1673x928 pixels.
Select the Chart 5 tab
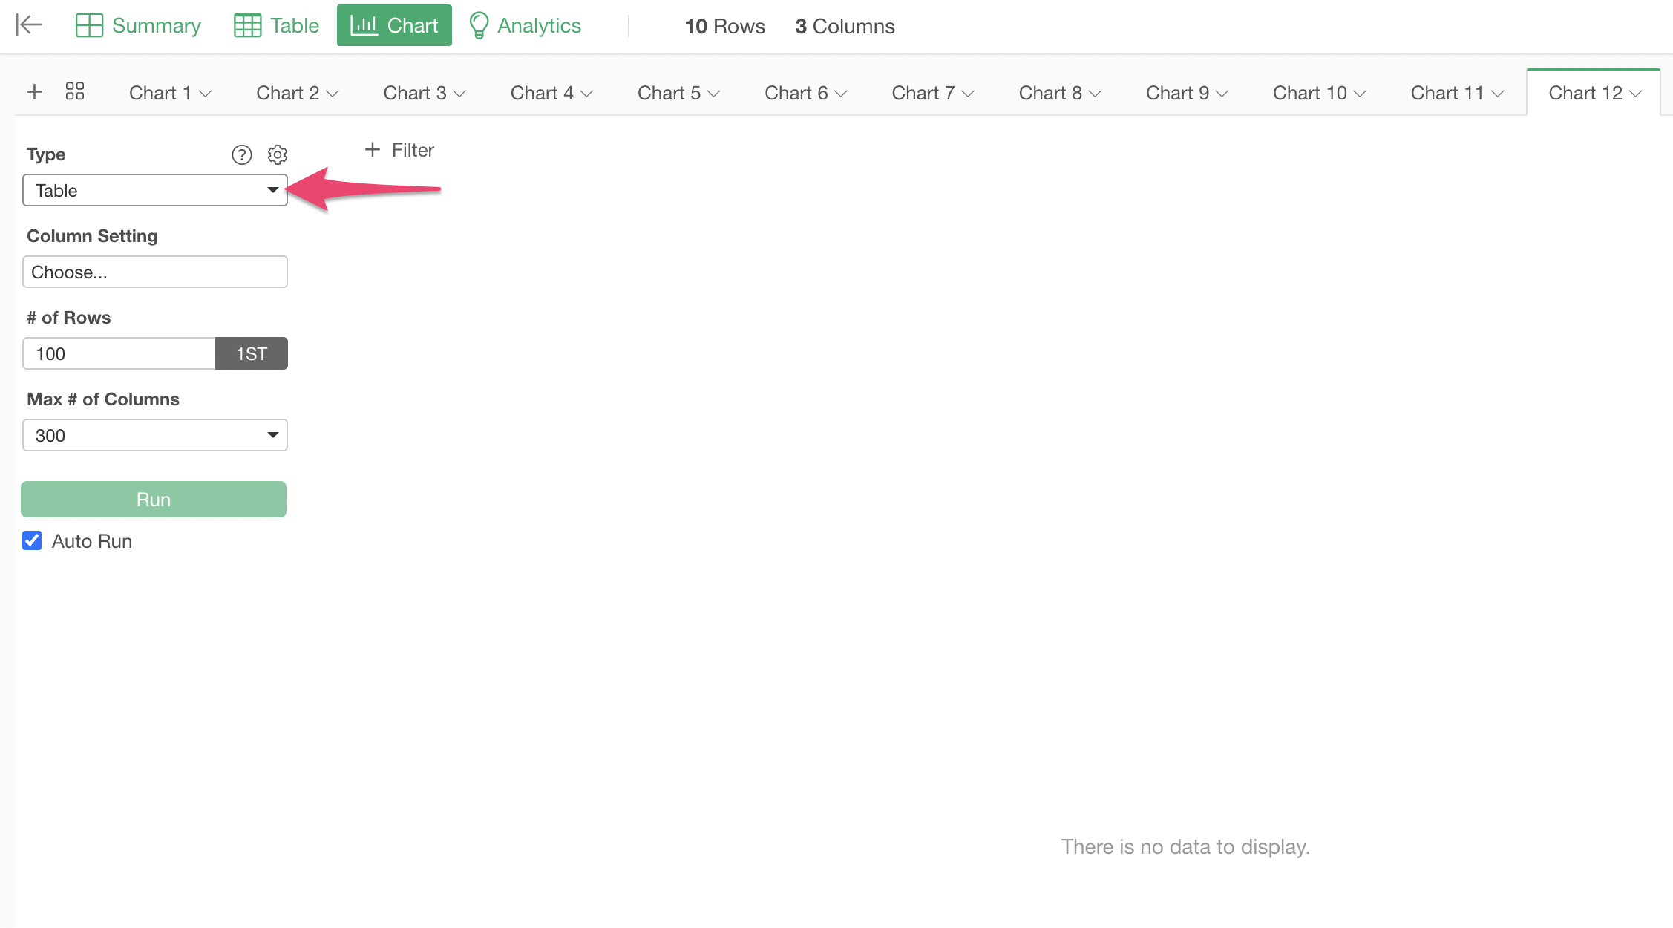[669, 93]
